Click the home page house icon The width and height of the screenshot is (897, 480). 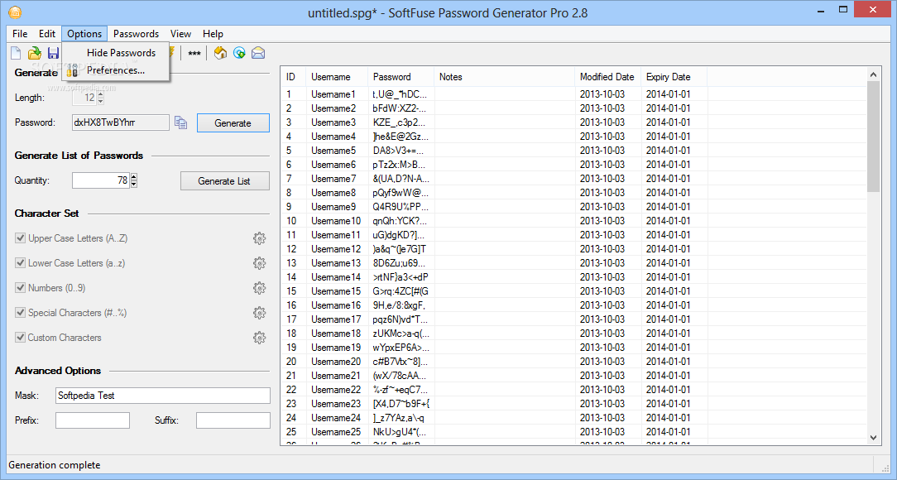coord(220,53)
